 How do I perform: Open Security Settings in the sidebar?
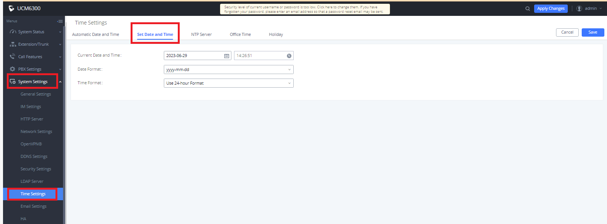pyautogui.click(x=36, y=169)
